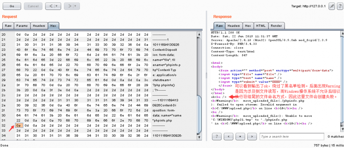The image size is (344, 148).
Task: Click the response pane scroll up arrow
Action: point(343,33)
